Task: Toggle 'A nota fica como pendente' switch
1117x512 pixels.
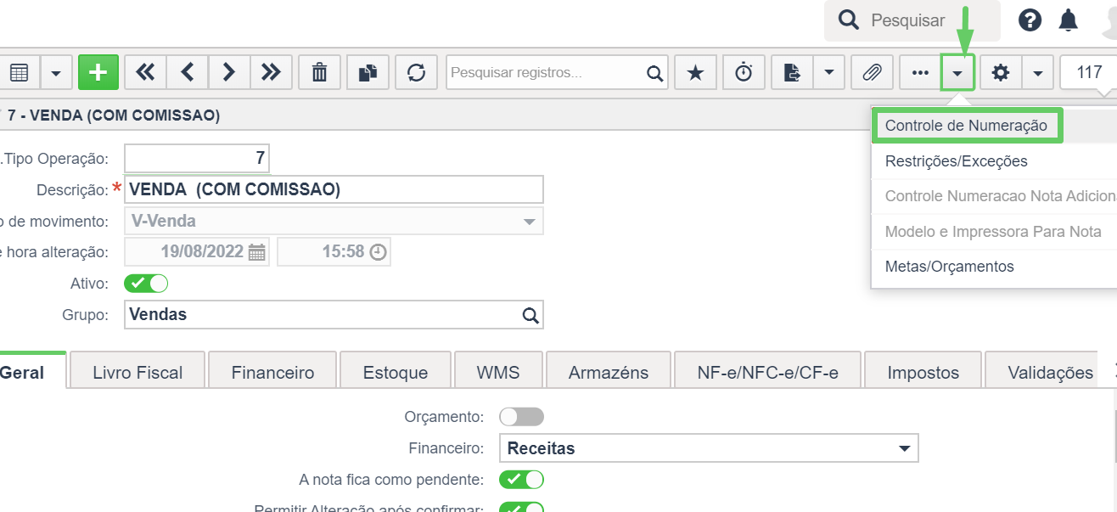Action: click(x=521, y=480)
